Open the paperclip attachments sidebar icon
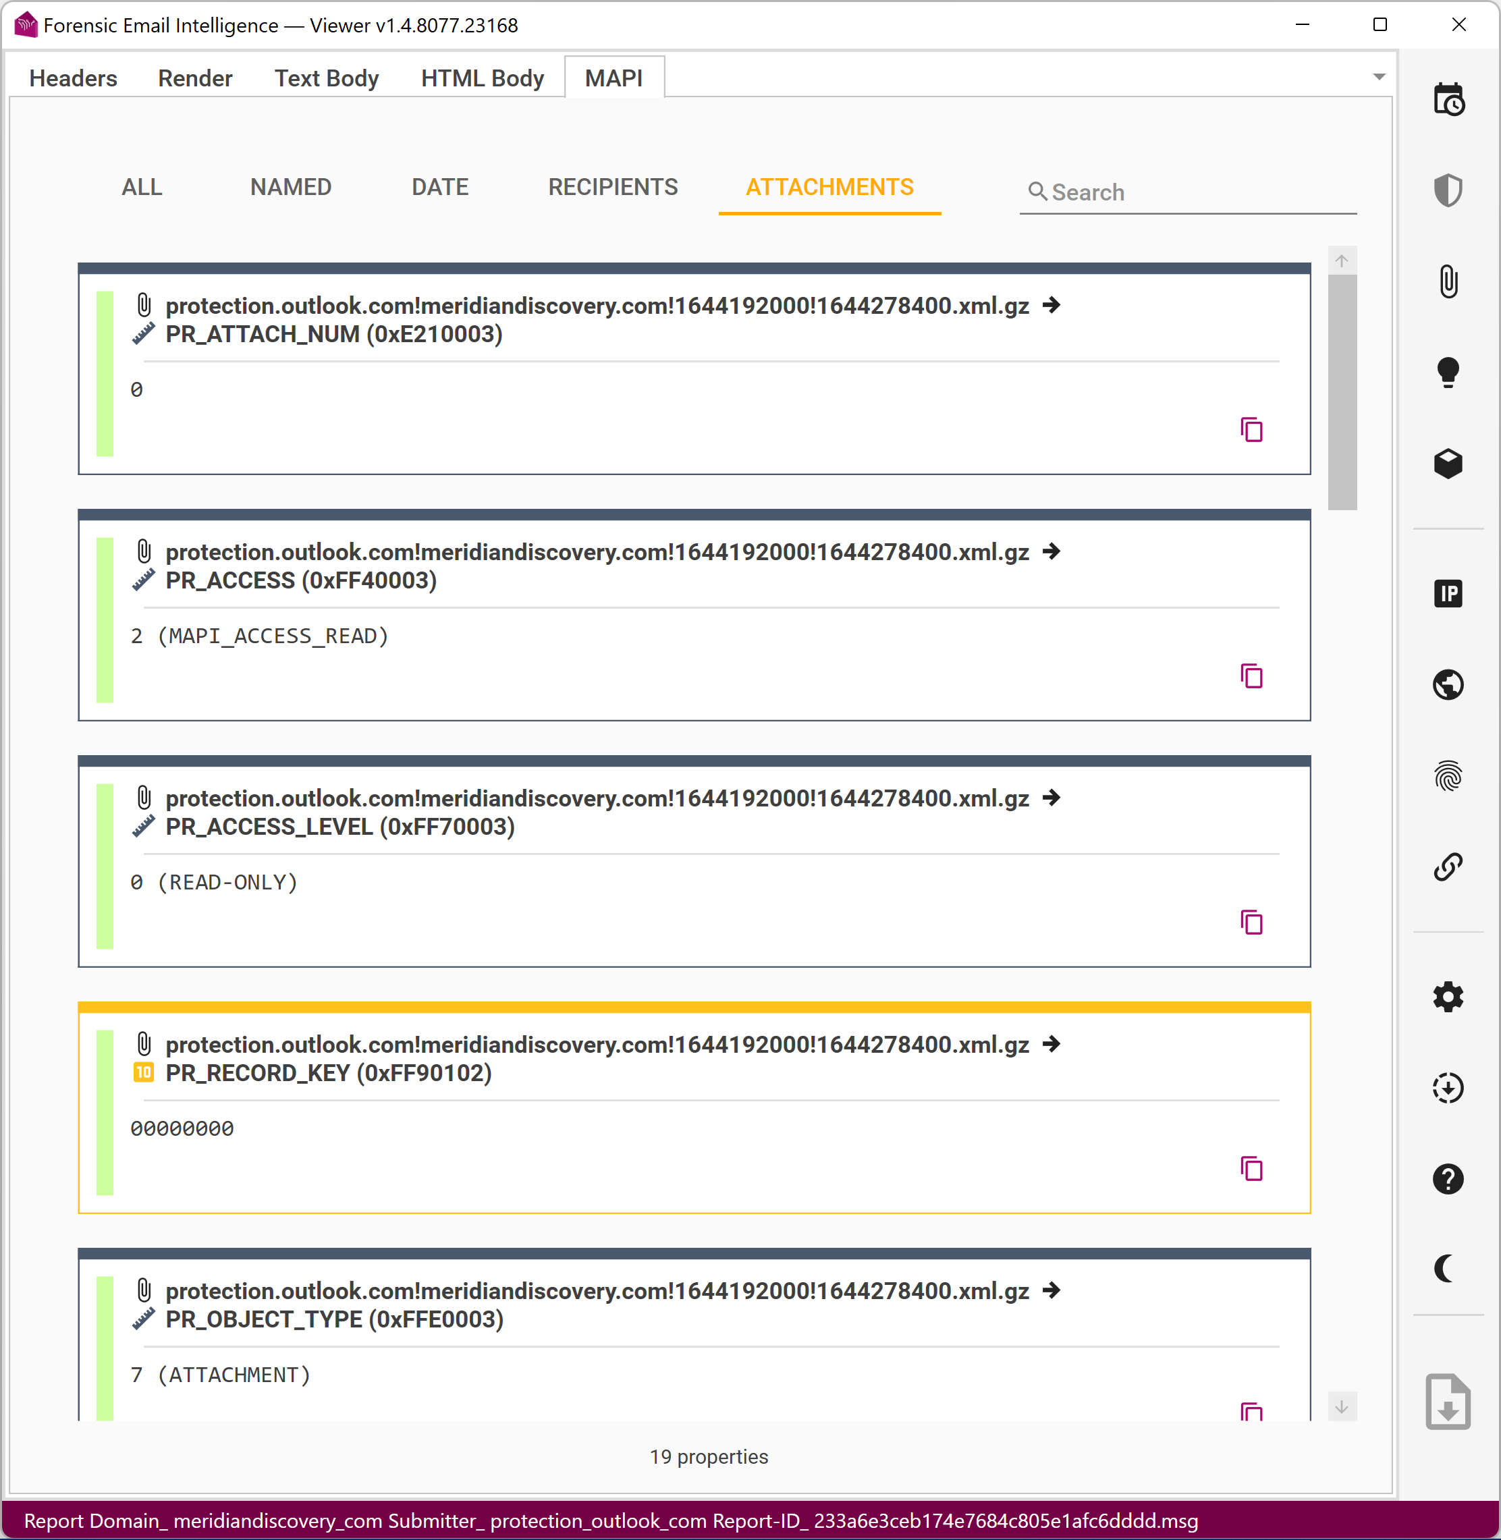Image resolution: width=1501 pixels, height=1540 pixels. (x=1448, y=281)
